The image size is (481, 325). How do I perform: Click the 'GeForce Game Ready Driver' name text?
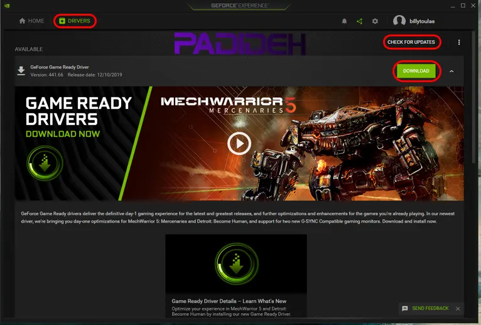click(60, 67)
